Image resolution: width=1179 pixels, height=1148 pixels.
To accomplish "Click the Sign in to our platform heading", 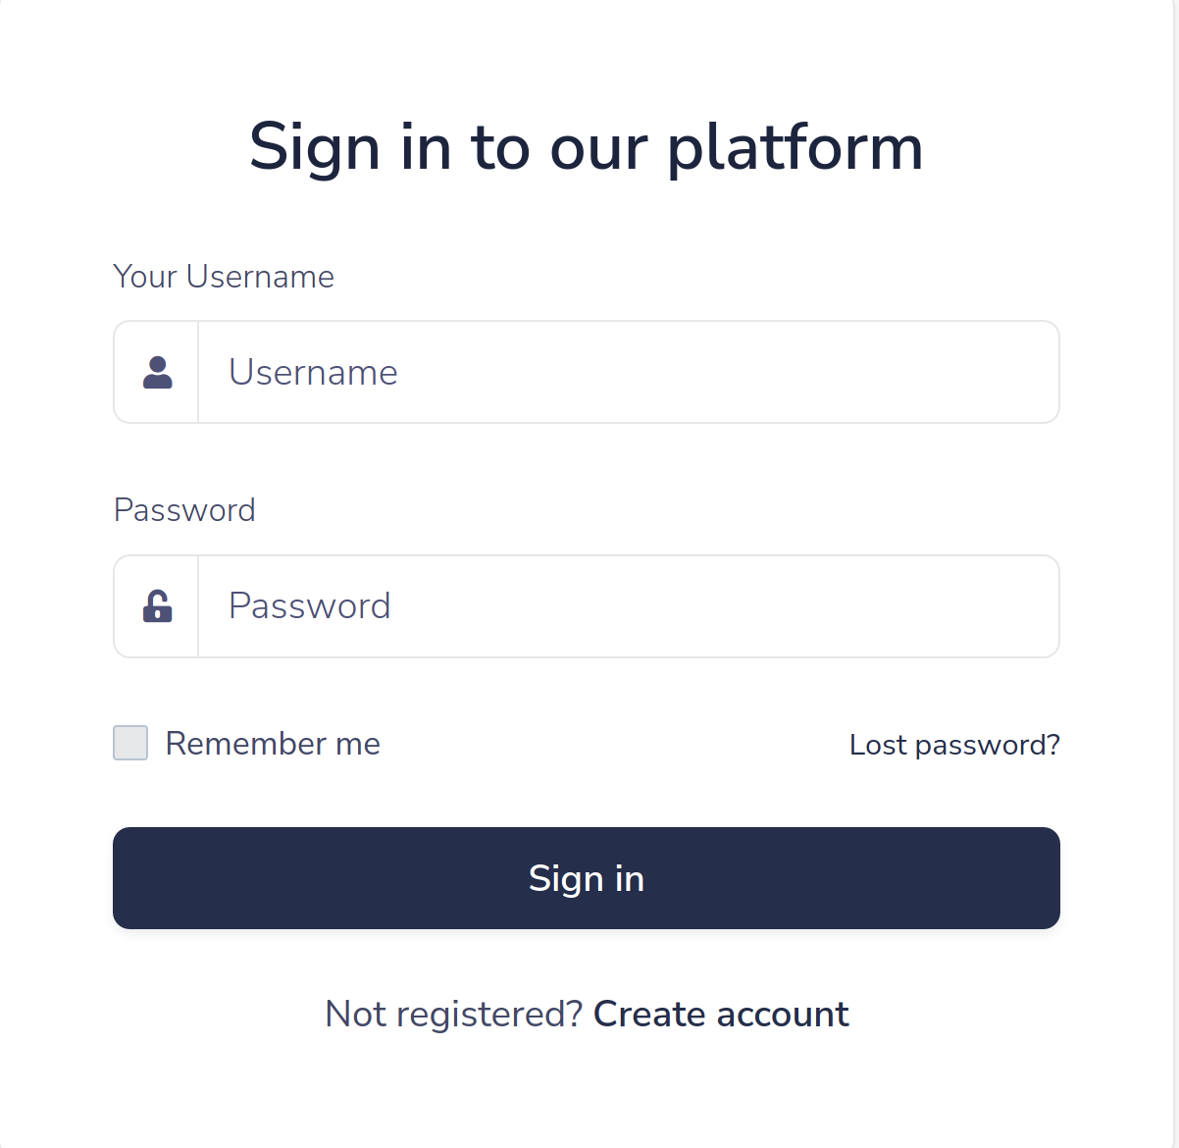I will (x=587, y=147).
